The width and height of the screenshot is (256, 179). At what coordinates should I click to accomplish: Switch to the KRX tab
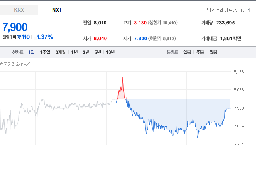[19, 10]
